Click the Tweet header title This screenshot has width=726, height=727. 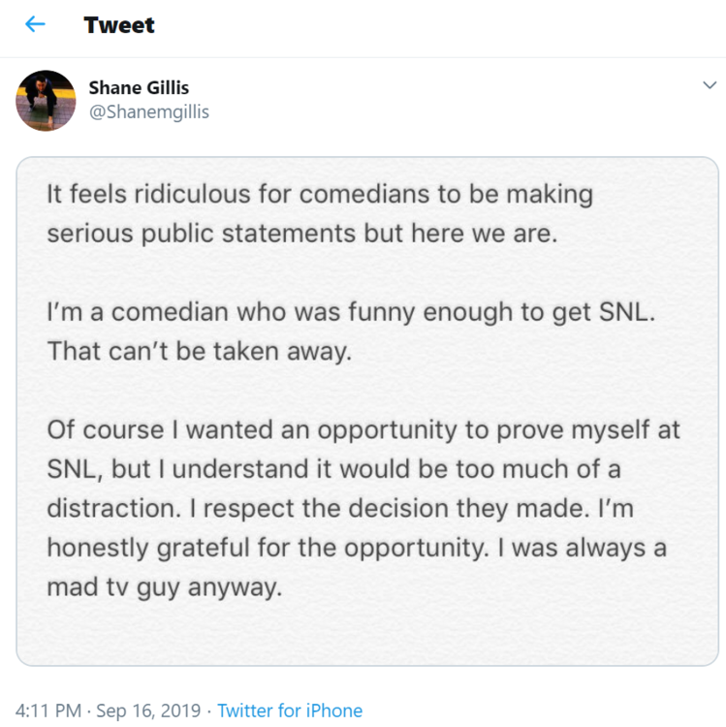click(x=119, y=25)
